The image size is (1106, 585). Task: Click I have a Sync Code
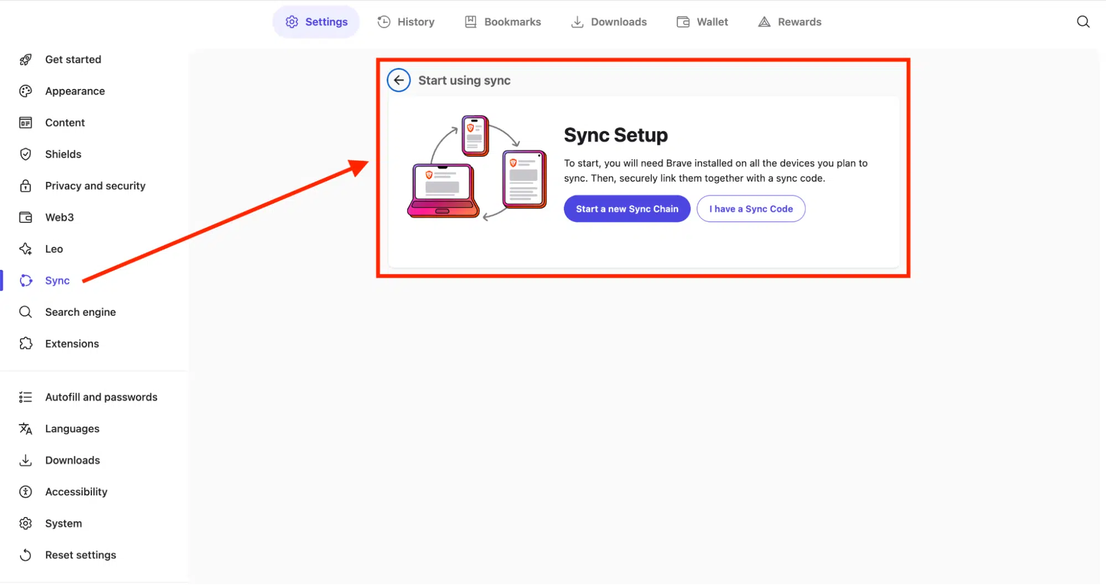click(x=751, y=208)
